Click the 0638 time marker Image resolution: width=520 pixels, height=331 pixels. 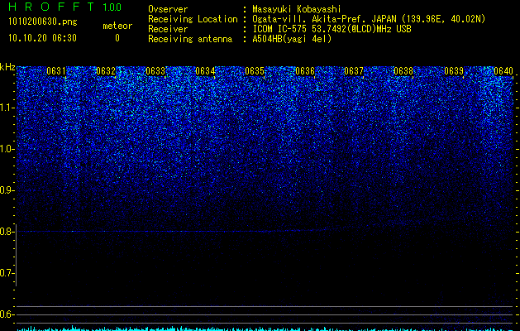point(403,71)
